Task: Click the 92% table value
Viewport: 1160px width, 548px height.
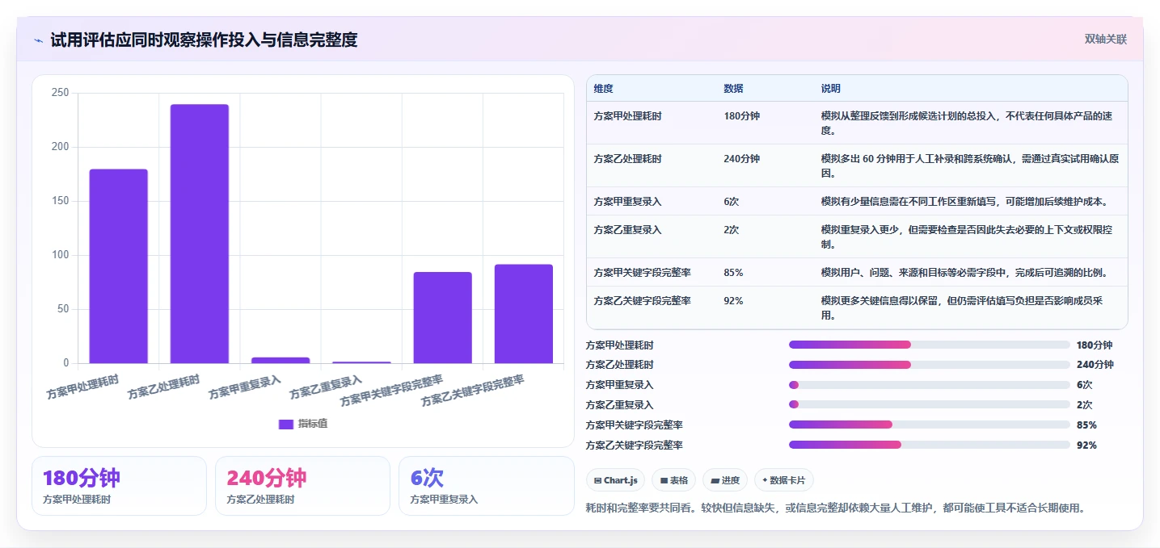Action: click(733, 300)
